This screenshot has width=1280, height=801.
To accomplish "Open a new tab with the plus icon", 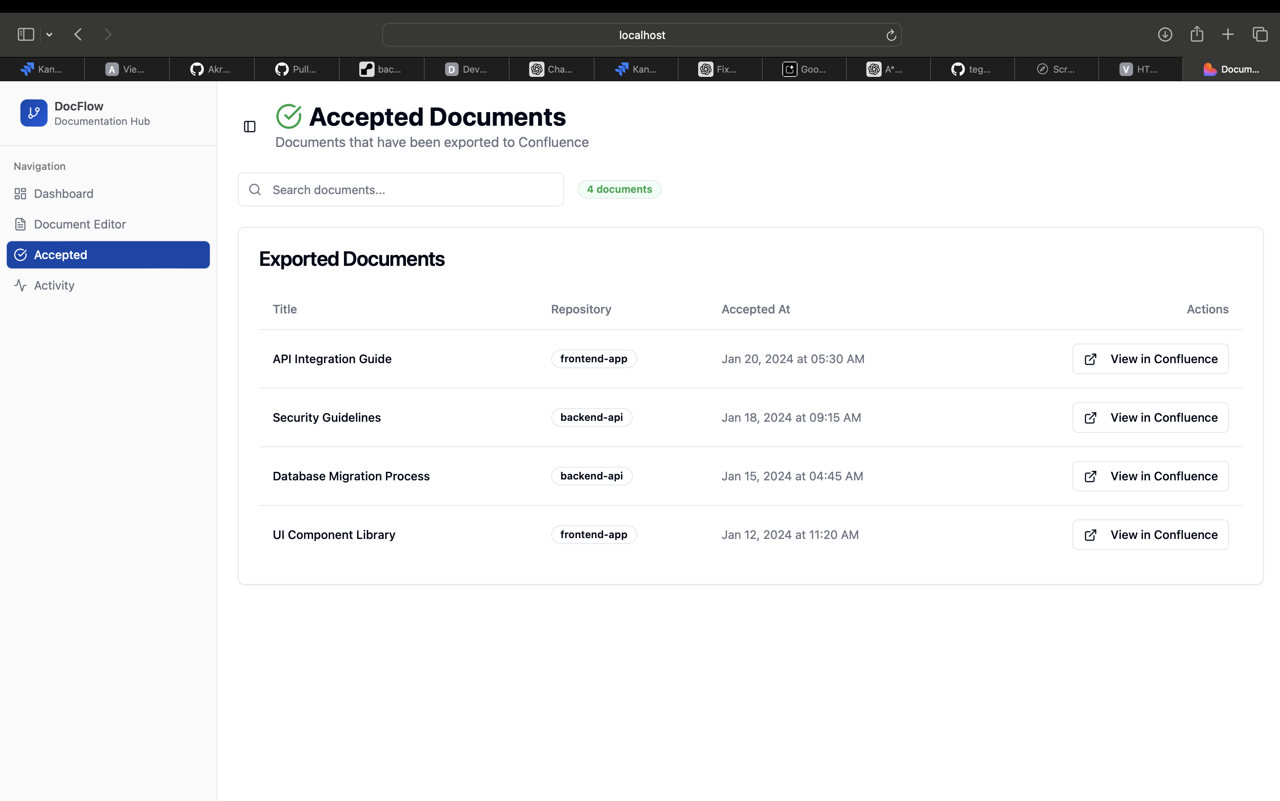I will tap(1228, 34).
